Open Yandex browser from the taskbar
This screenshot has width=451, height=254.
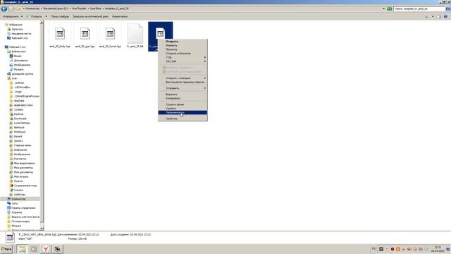[45, 249]
